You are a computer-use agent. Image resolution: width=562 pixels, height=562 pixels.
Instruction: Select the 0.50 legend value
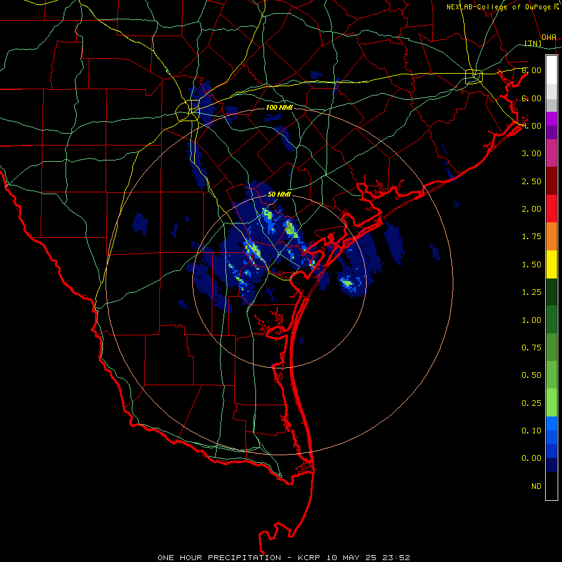pos(531,375)
